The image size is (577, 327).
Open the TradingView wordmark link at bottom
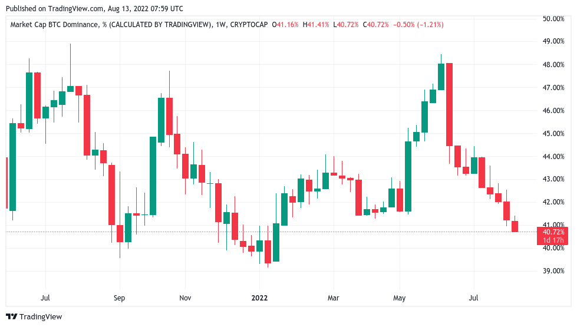41,316
